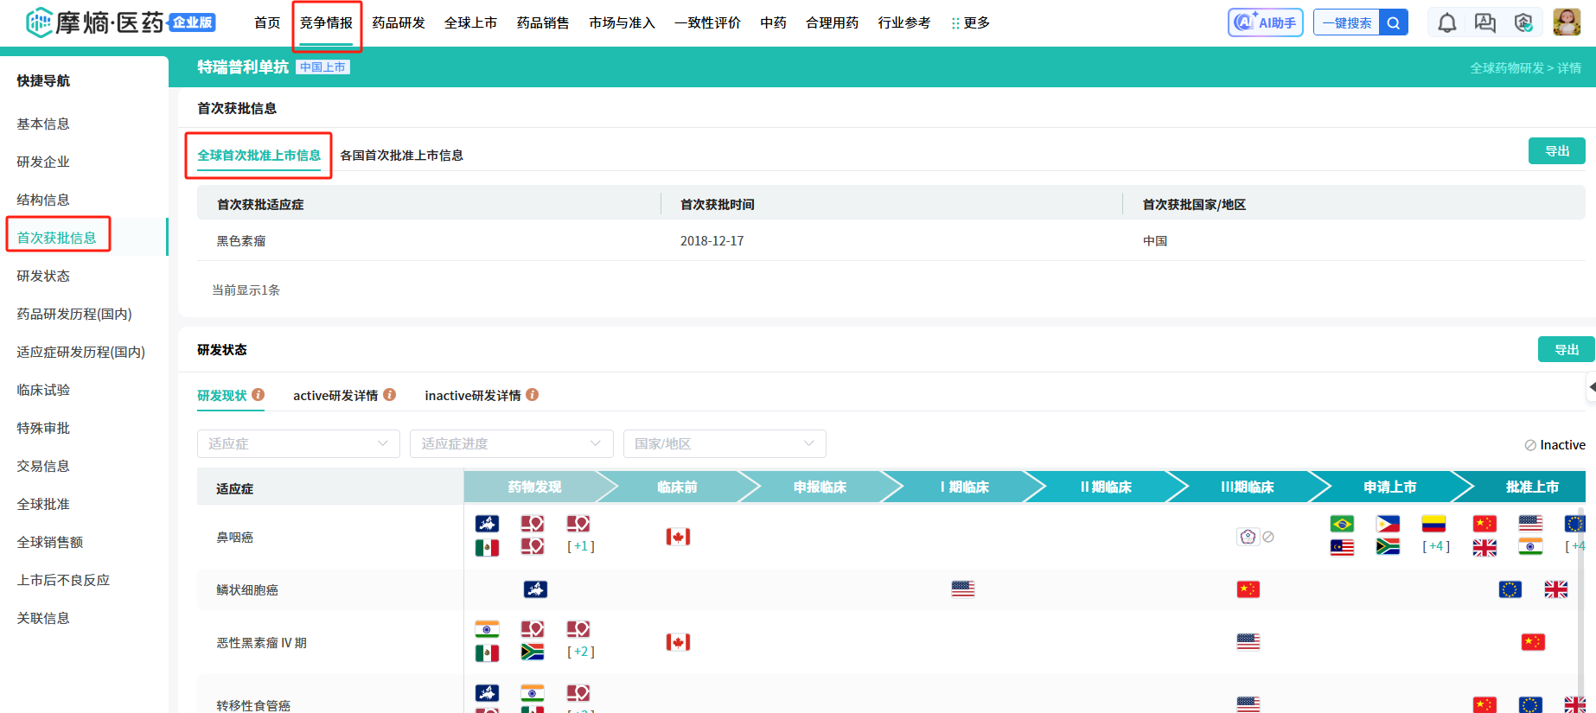Open the 适应症进度 dropdown
Screen dimensions: 1596x713
511,443
